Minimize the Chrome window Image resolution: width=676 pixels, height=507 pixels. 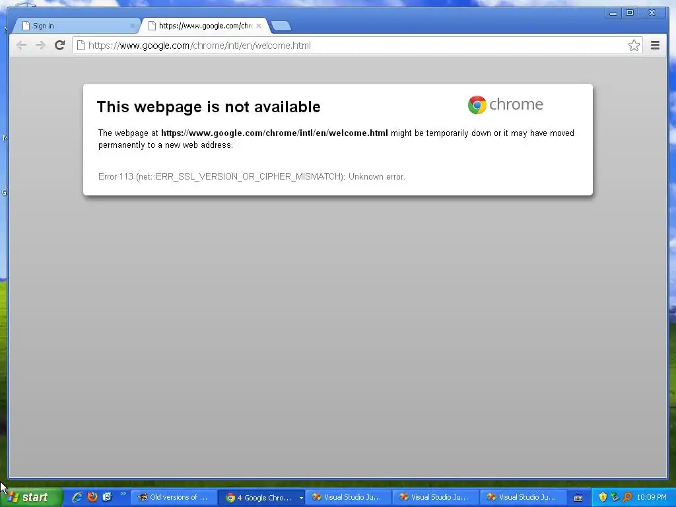click(613, 13)
